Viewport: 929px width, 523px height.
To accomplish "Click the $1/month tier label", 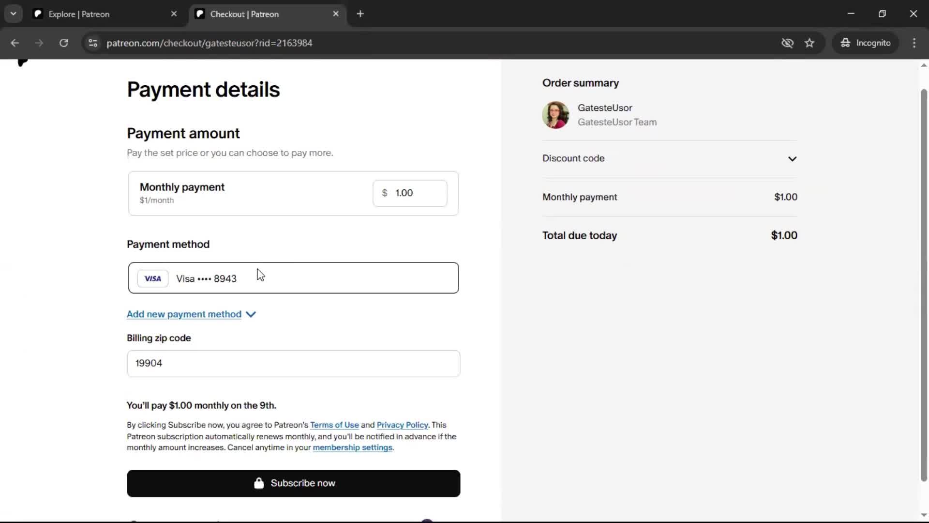I will pyautogui.click(x=157, y=200).
